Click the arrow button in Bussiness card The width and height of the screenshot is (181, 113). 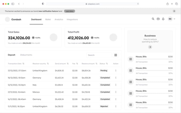(x=150, y=47)
